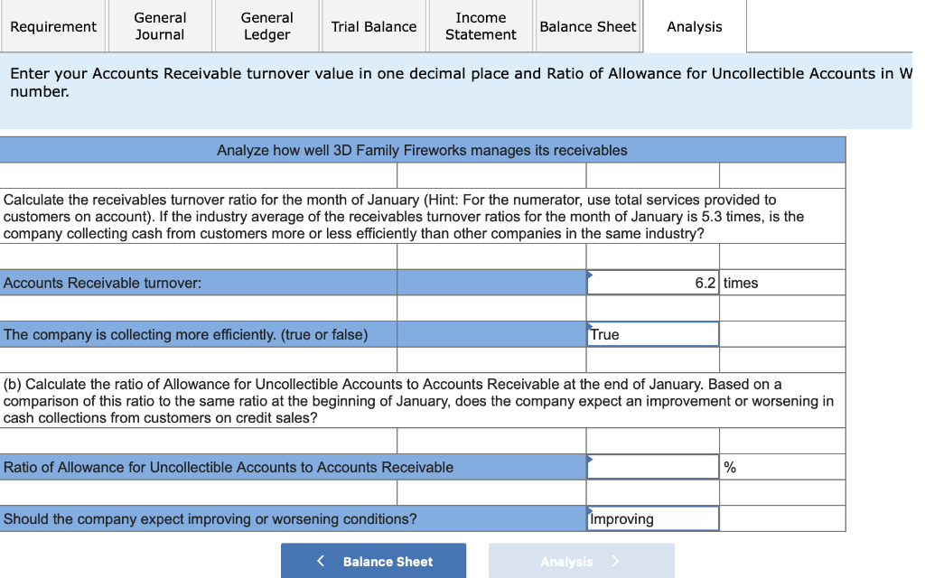
Task: Click the 'Enter your Accounts Receivable turnover value' instruction
Action: [x=461, y=82]
